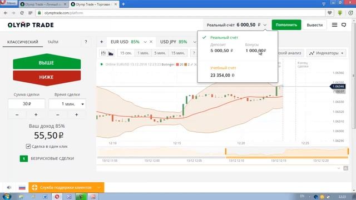Click the red НИЖЕ (Lower) trade button
356x200 pixels.
(47, 78)
